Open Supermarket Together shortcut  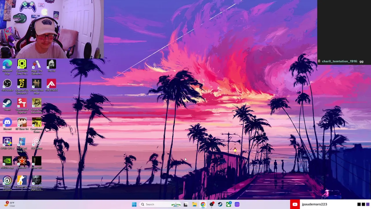pyautogui.click(x=22, y=106)
